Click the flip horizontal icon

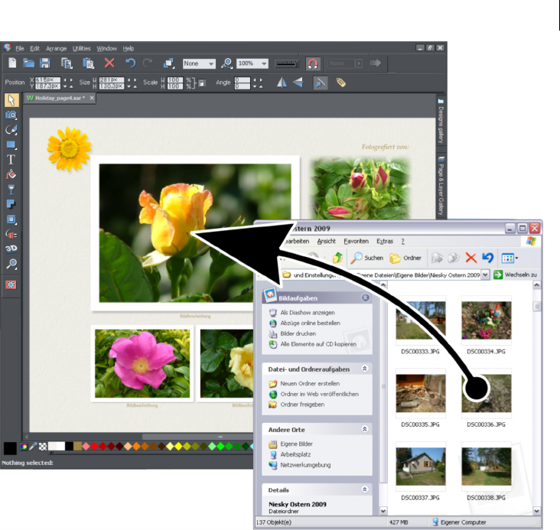point(282,83)
